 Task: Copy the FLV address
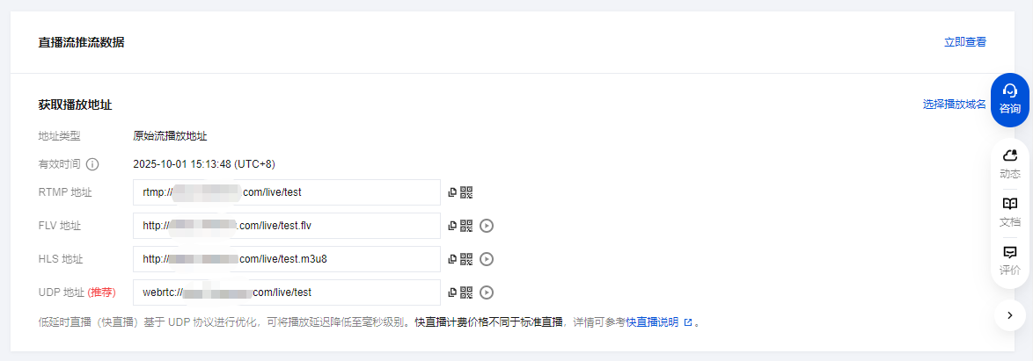452,226
